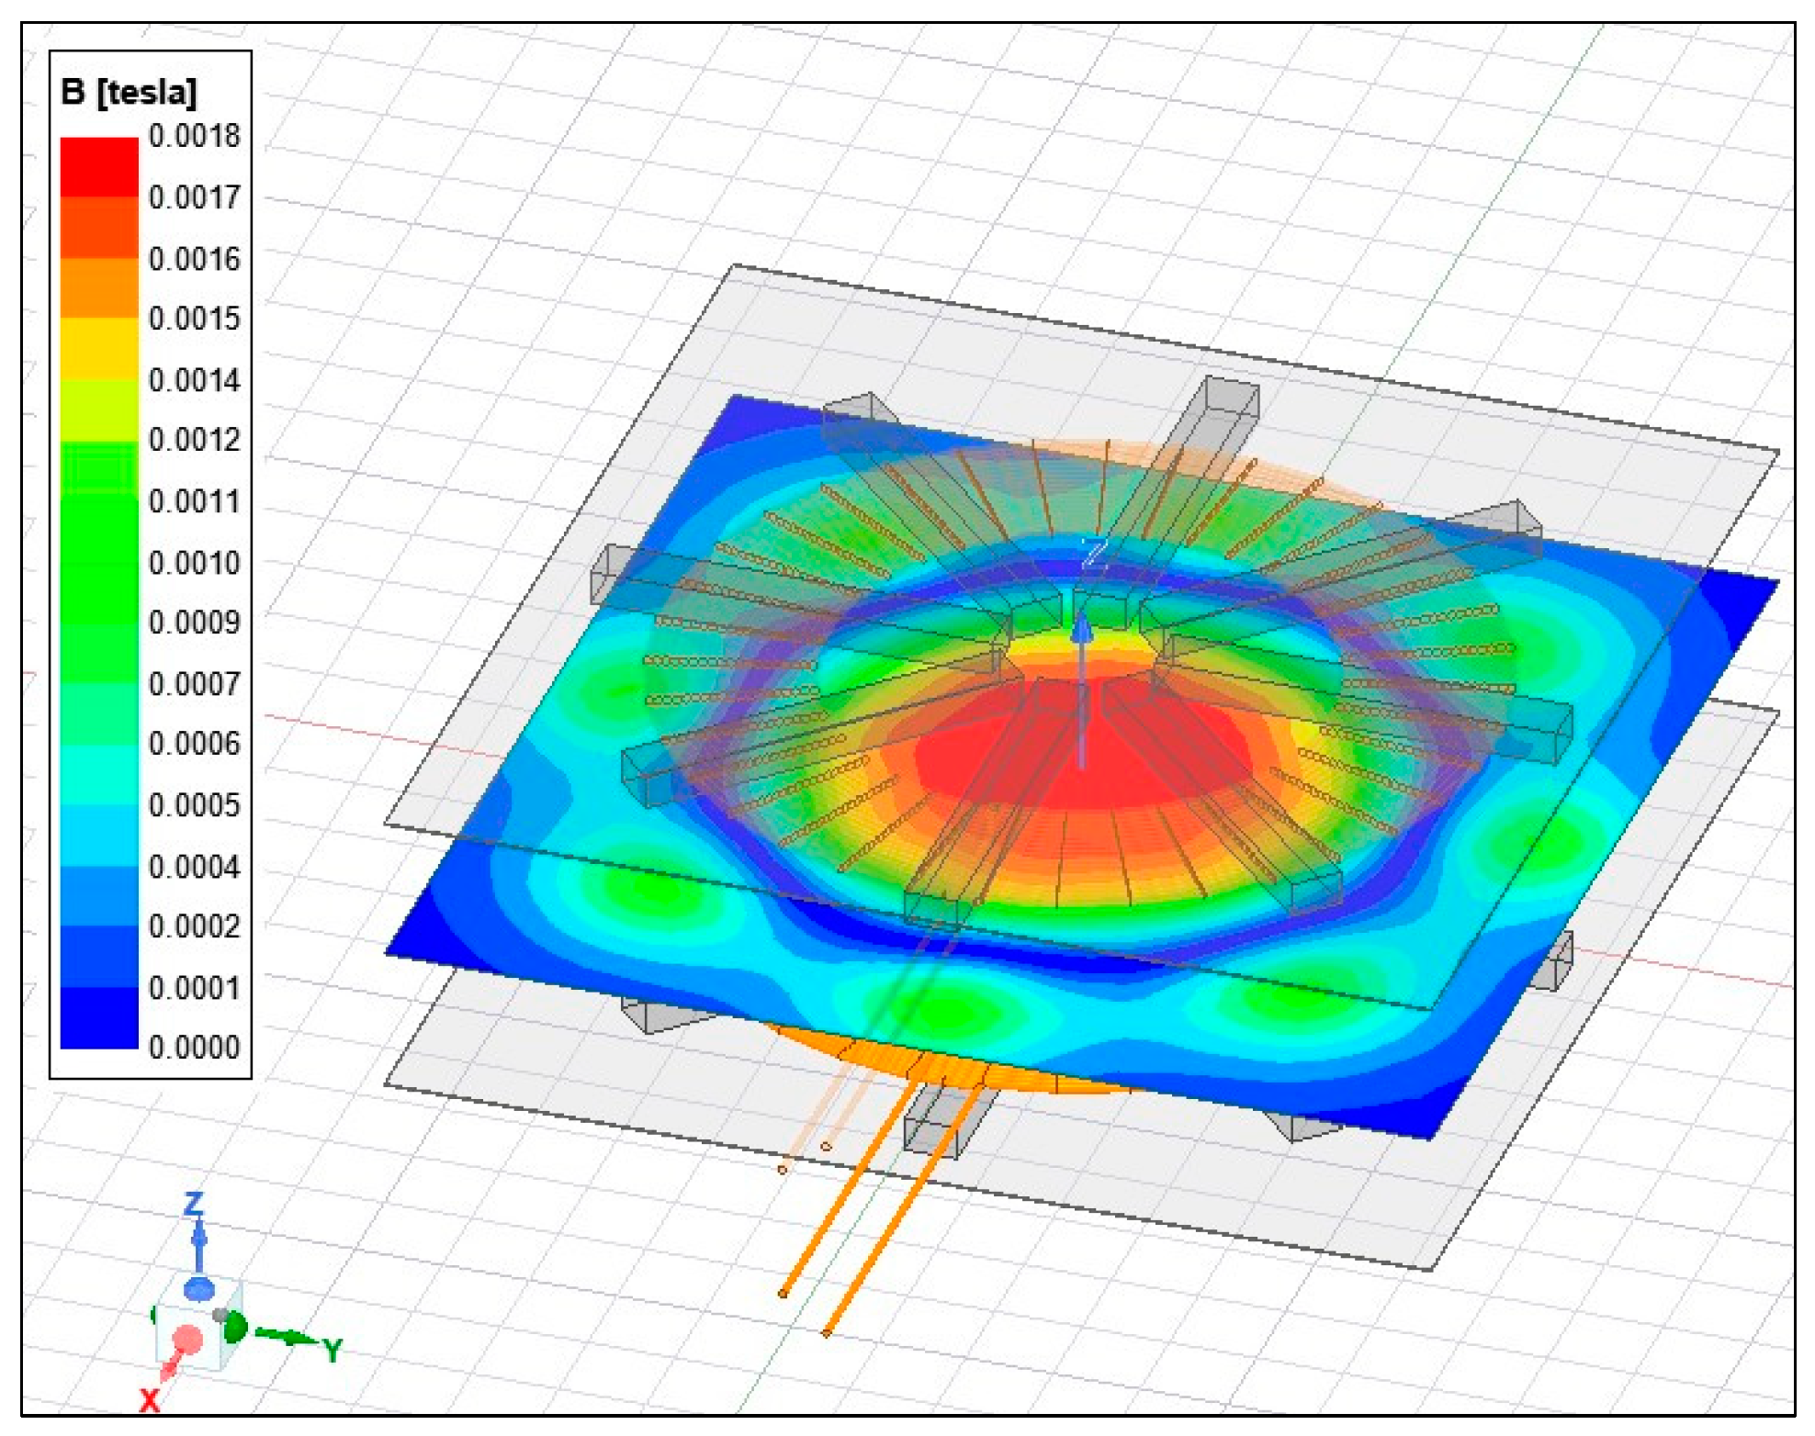Viewport: 1815px width, 1436px height.
Task: Click the 0.0018 maximum value label
Action: [x=194, y=136]
